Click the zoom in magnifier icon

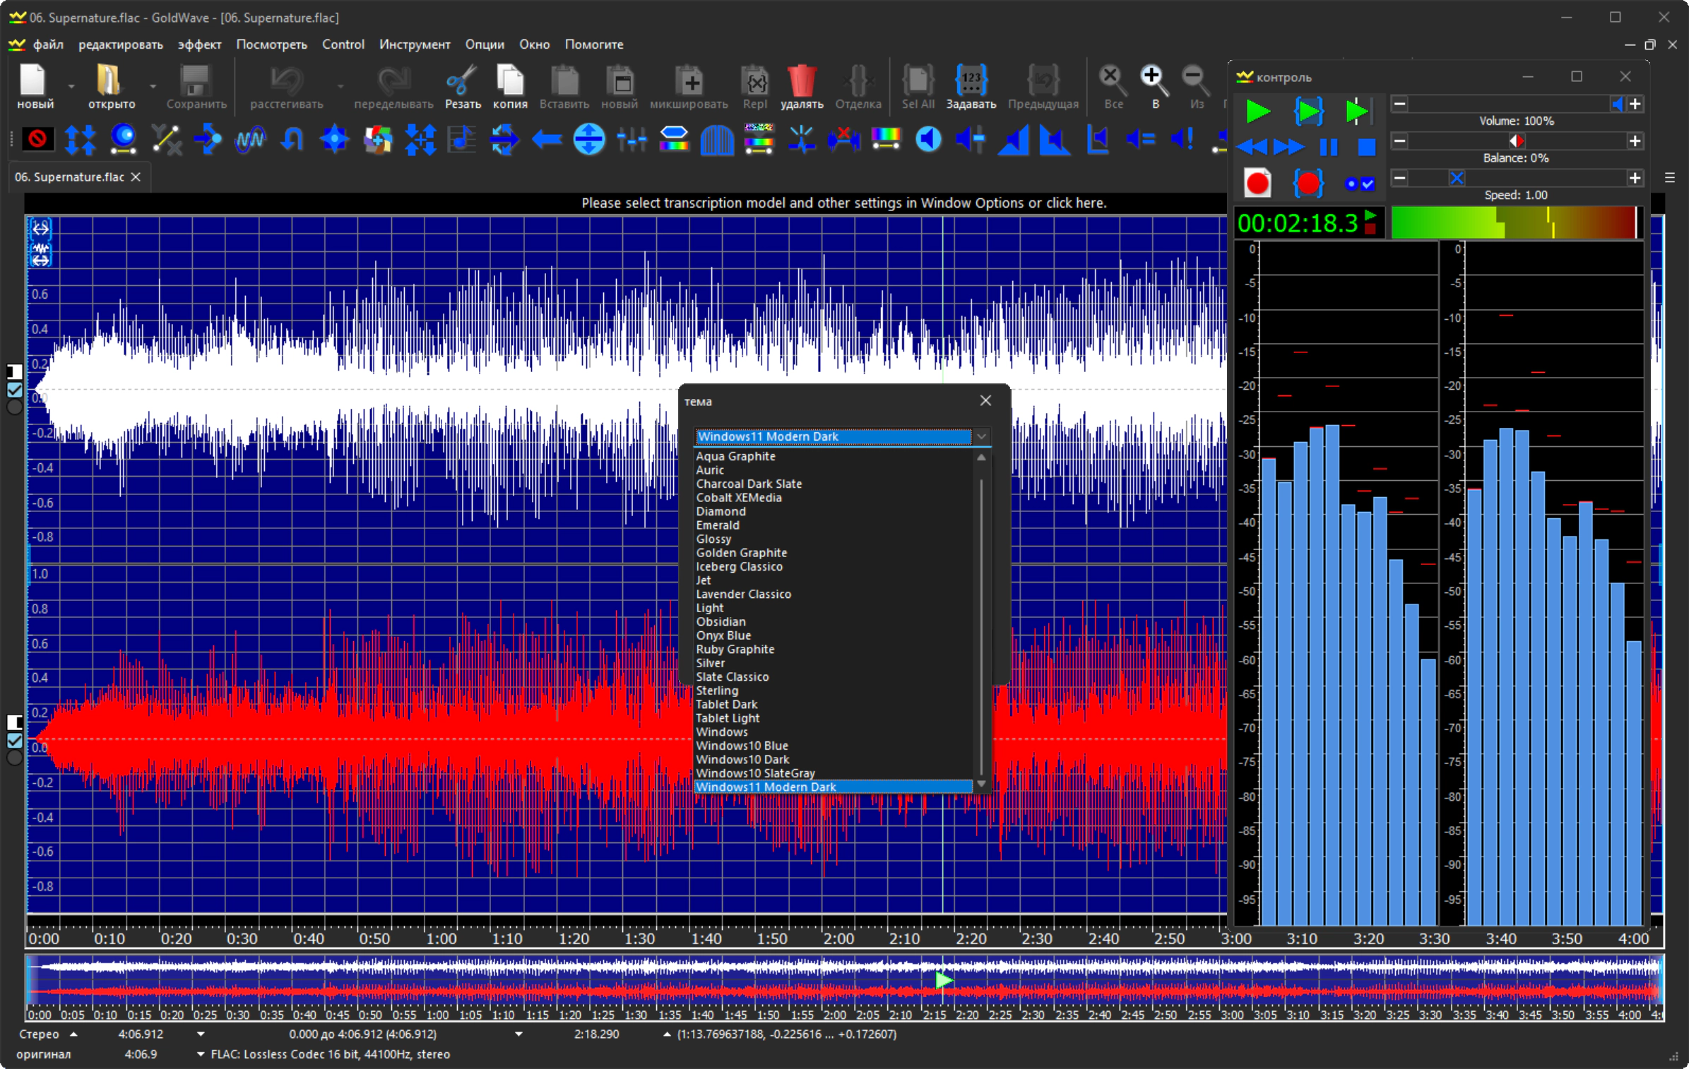1154,80
